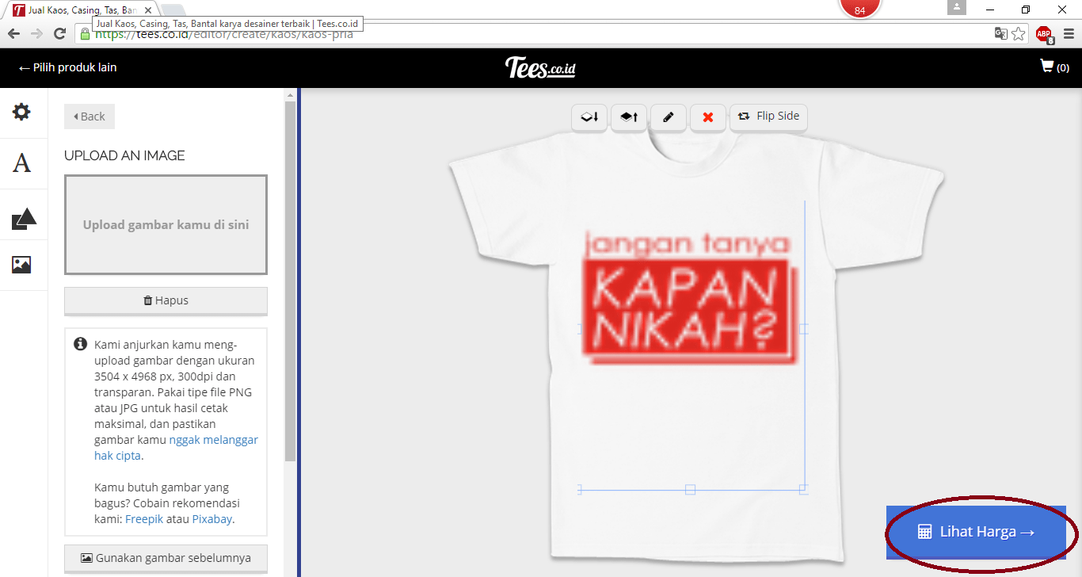Open the Freepik link
Viewport: 1082px width, 577px height.
click(144, 518)
